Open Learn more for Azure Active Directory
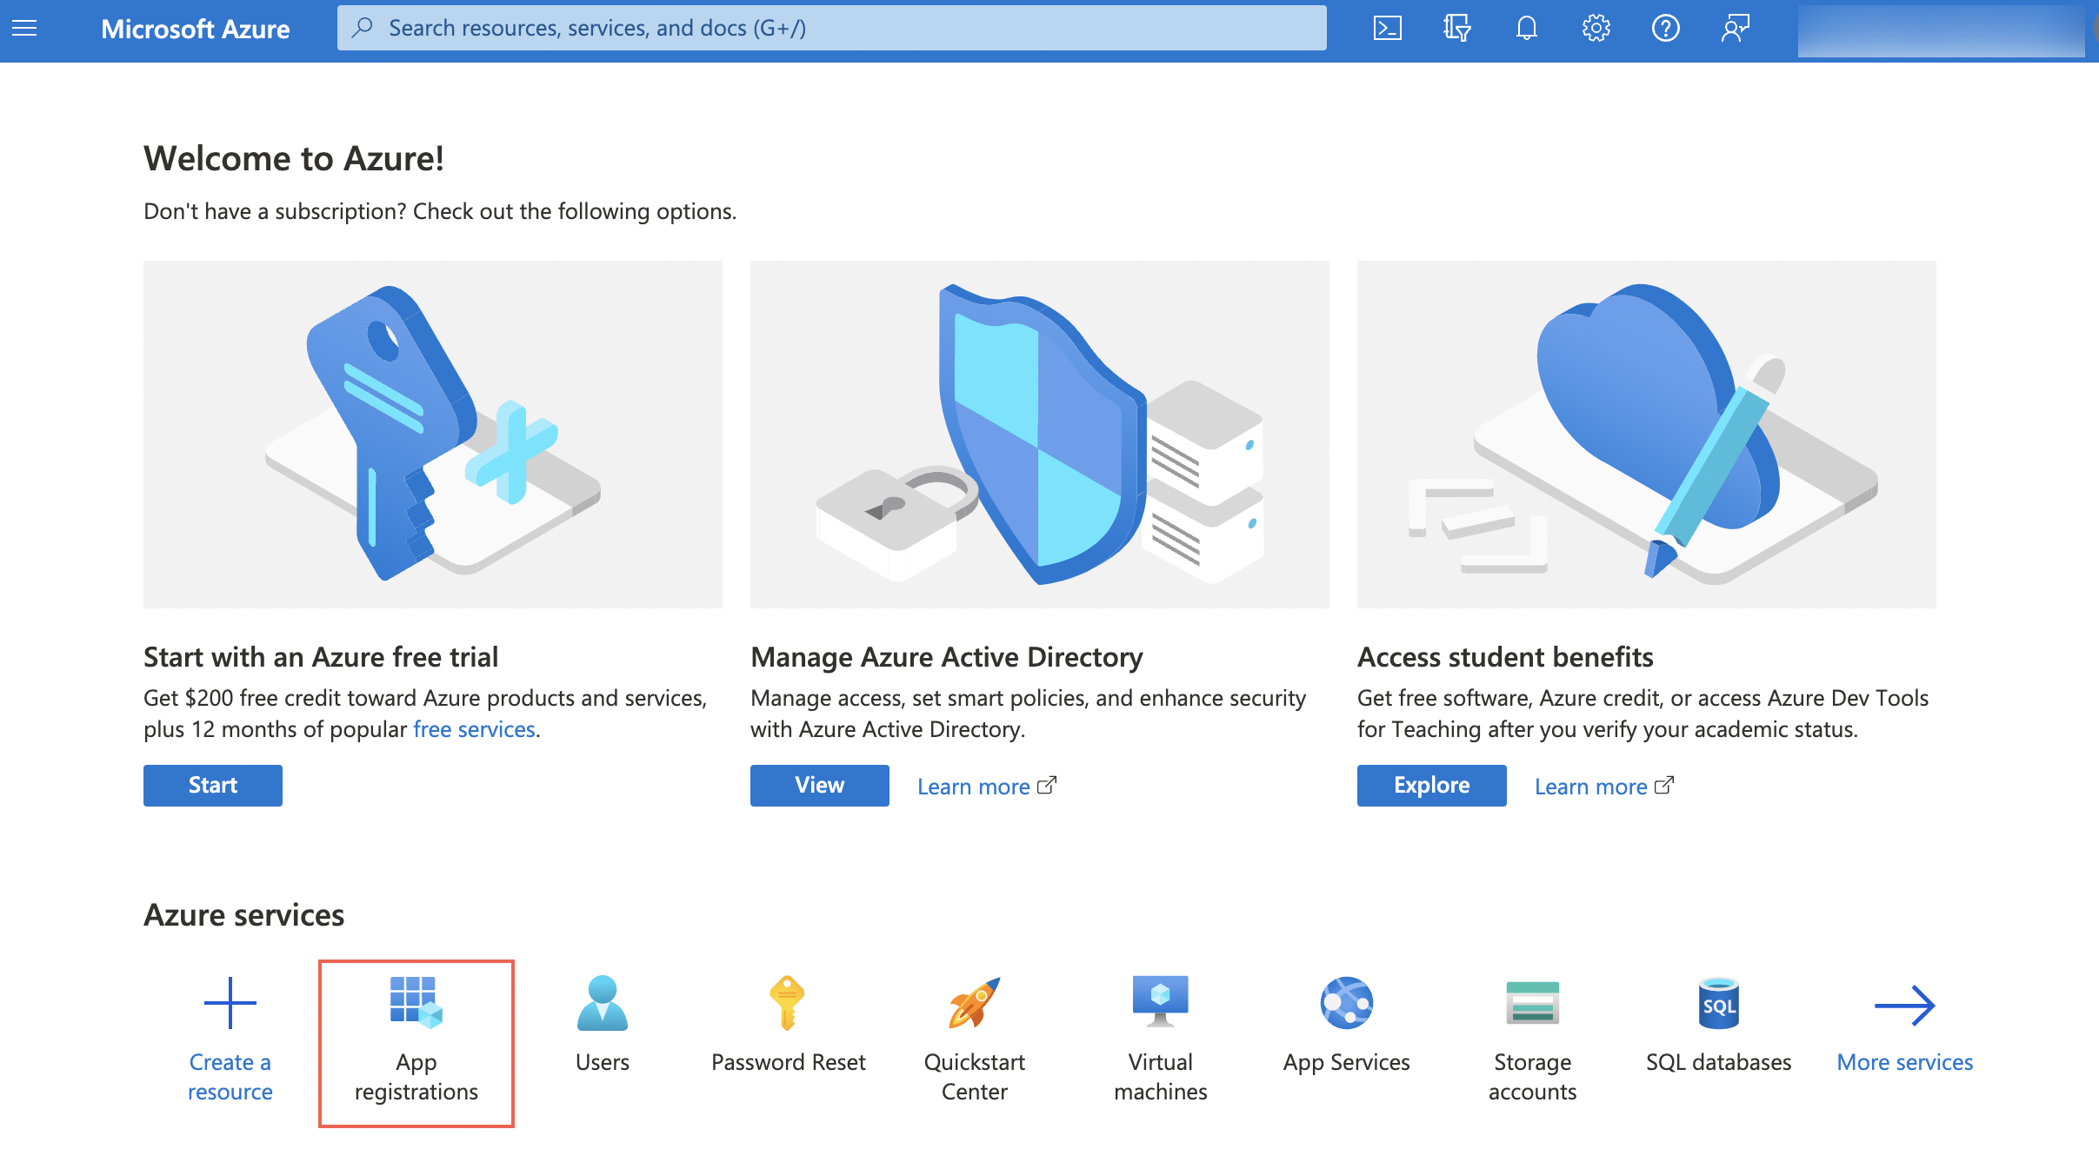2099x1149 pixels. 987,787
